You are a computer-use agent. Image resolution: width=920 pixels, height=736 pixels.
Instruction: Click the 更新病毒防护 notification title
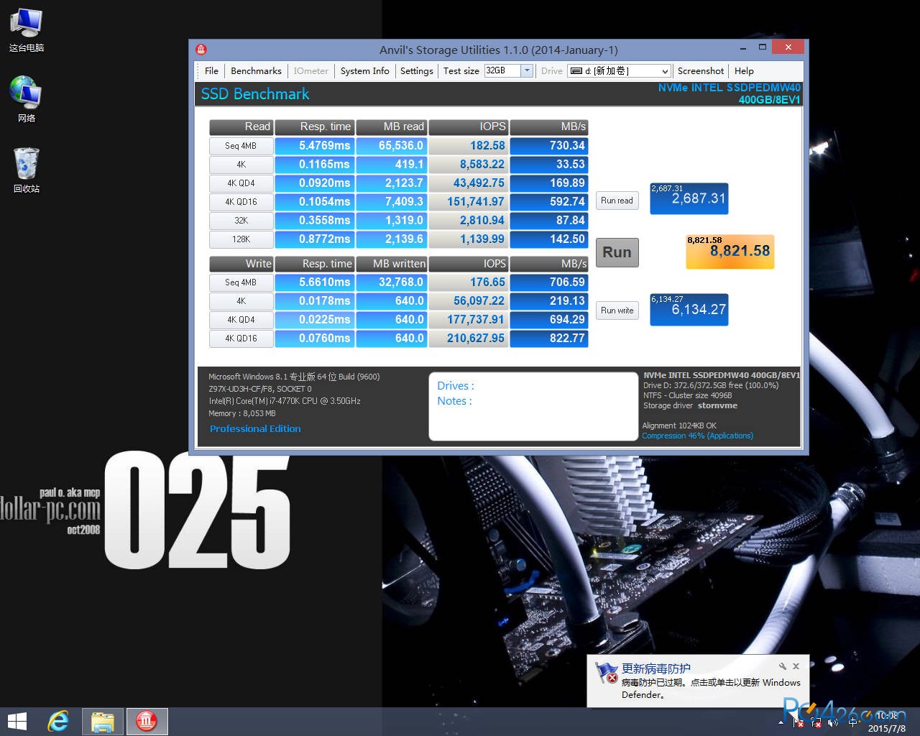[x=655, y=668]
